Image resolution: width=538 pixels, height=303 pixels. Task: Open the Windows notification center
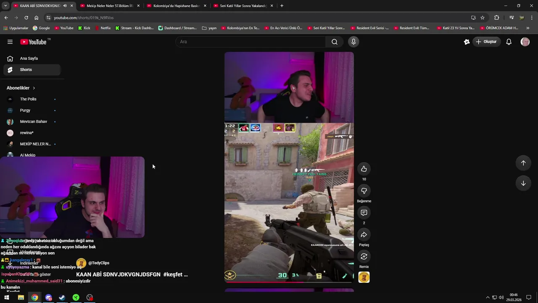click(x=529, y=298)
